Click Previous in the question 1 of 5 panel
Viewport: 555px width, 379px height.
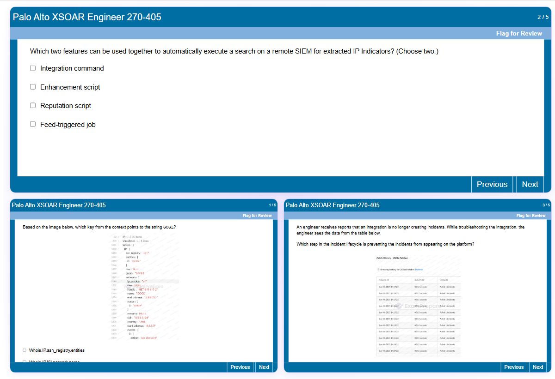[x=240, y=367]
